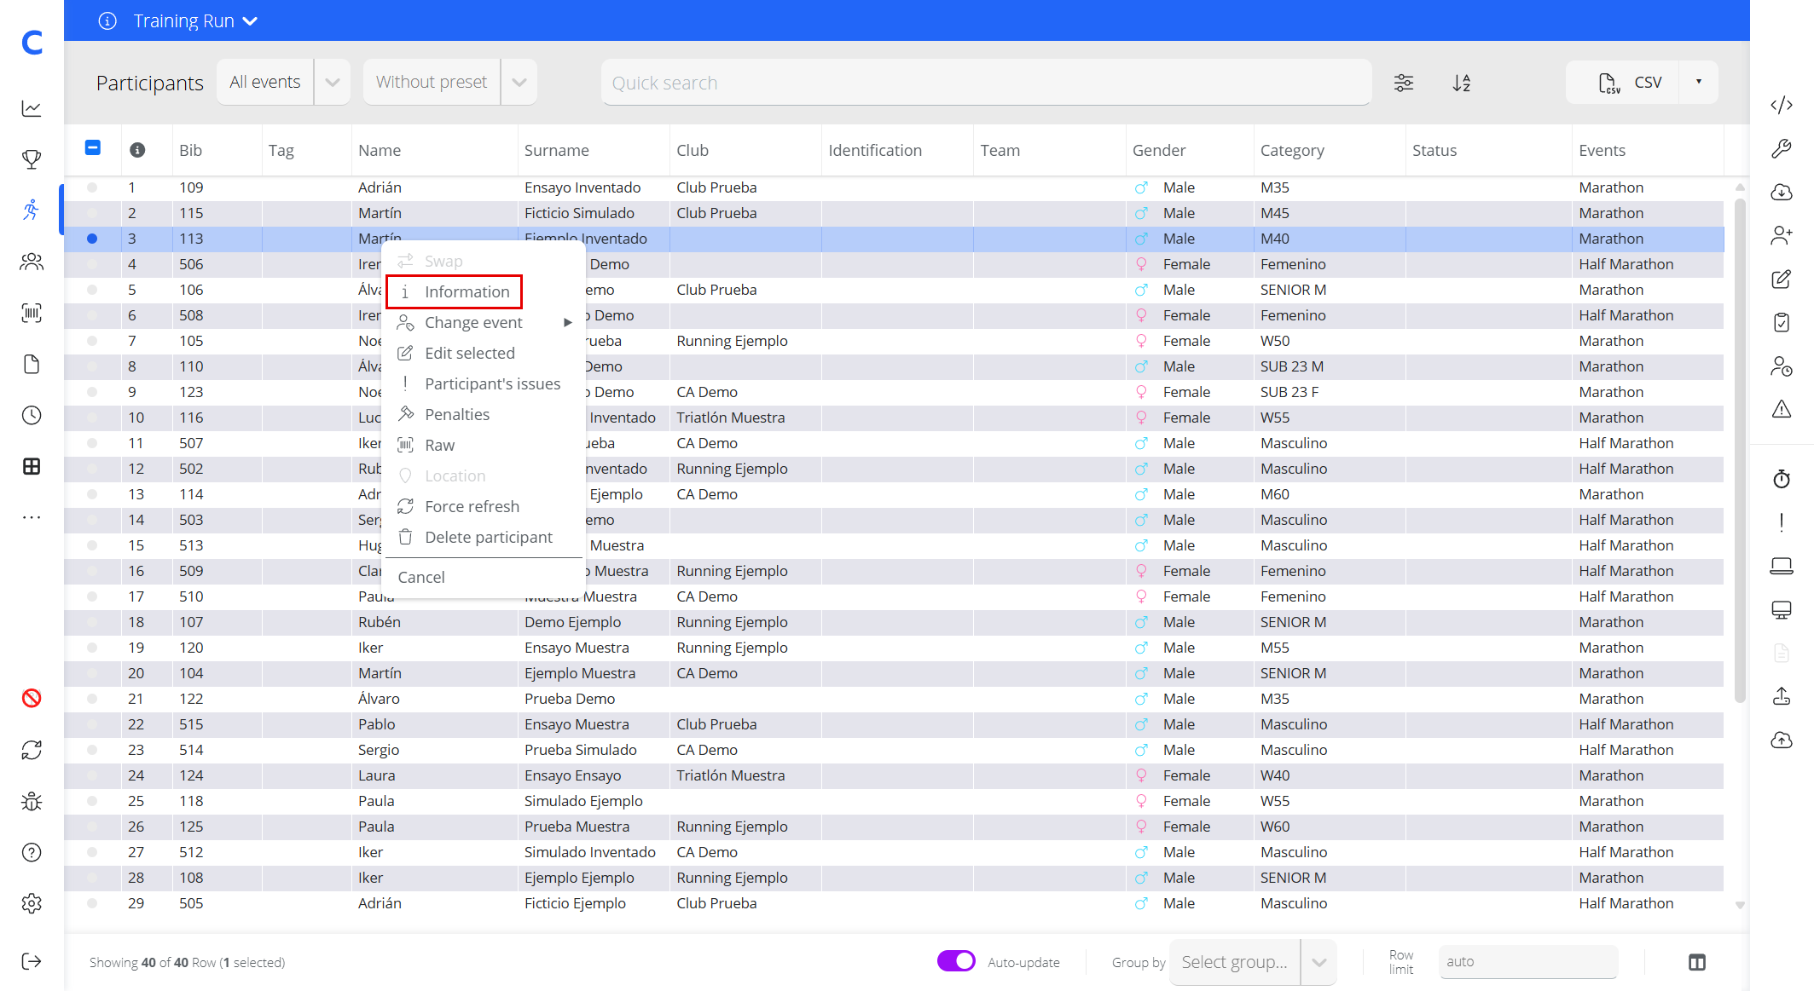Open the help question mark icon

[x=32, y=852]
